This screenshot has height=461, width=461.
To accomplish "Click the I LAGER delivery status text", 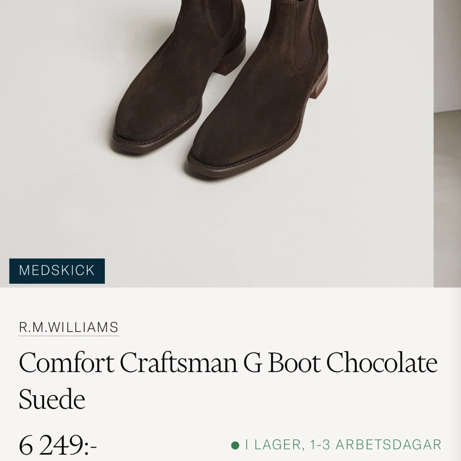I will point(273,445).
